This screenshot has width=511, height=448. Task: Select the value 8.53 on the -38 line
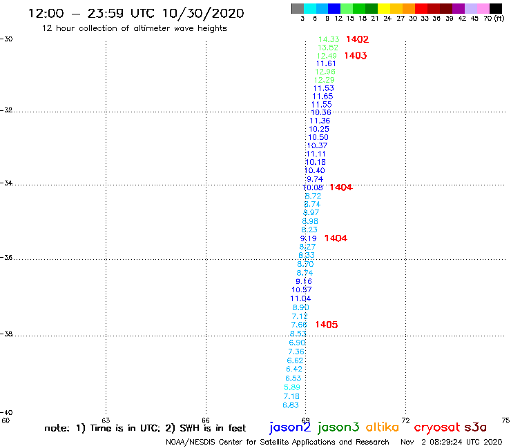tap(298, 334)
